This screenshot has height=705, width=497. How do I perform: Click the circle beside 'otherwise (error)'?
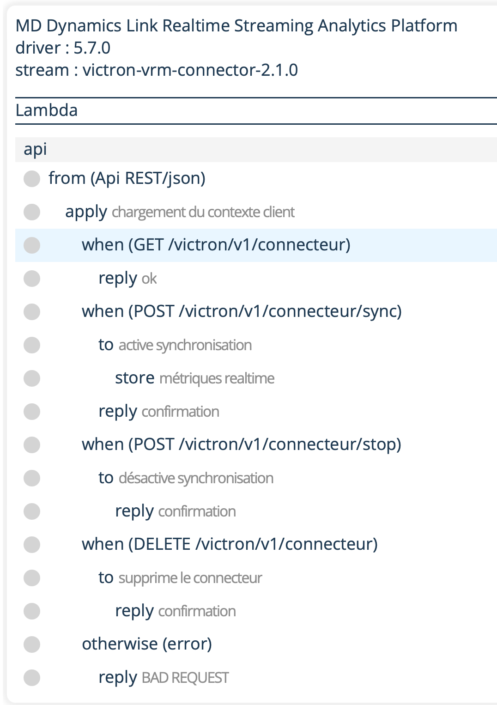tap(32, 644)
